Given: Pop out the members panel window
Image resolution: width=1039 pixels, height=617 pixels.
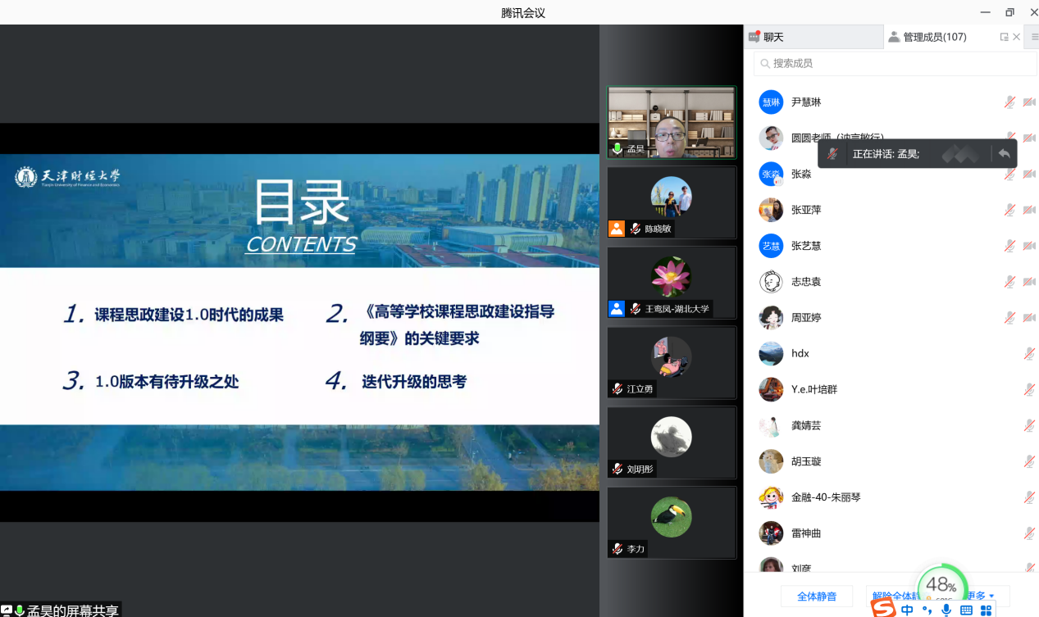Looking at the screenshot, I should click(x=1004, y=37).
